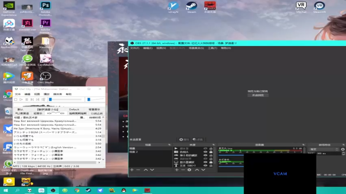The height and width of the screenshot is (194, 346).
Task: Click foobar2000 playlist scroll-down arrow
Action: click(x=103, y=159)
